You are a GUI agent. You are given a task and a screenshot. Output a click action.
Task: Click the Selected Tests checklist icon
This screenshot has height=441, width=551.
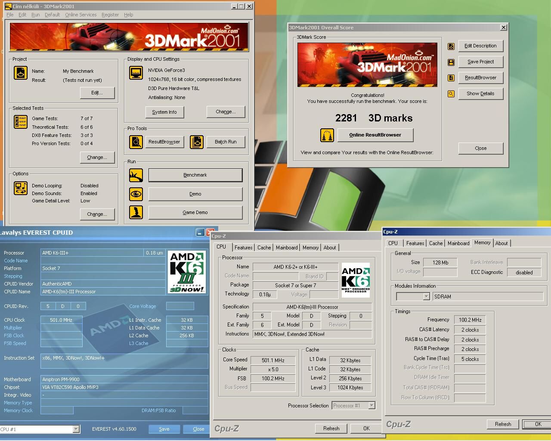[21, 122]
